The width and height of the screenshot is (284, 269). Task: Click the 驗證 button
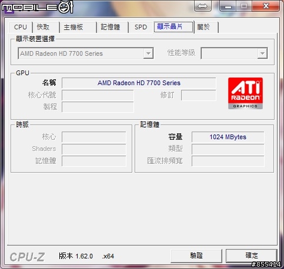click(x=196, y=255)
